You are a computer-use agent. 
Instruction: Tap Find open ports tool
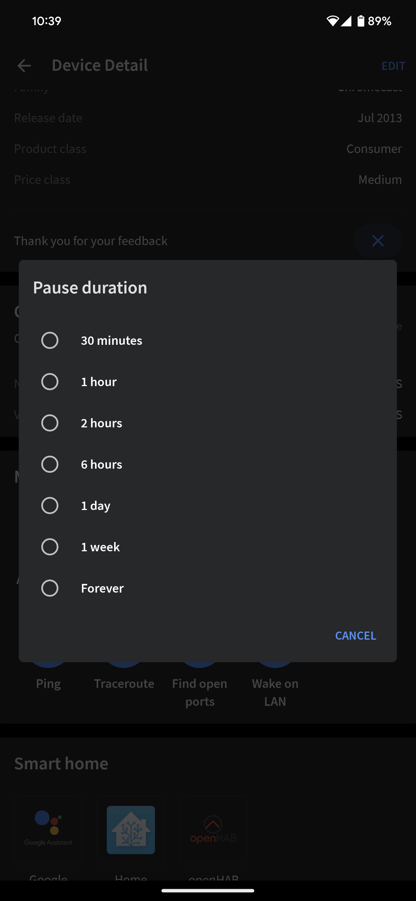coord(199,692)
